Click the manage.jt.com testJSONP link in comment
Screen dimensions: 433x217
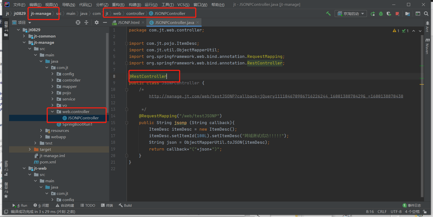tap(276, 96)
